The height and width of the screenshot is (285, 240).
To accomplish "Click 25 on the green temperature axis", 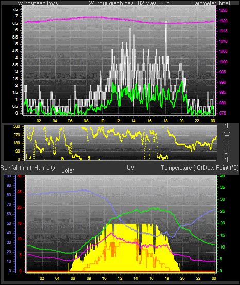I will pos(222,212).
